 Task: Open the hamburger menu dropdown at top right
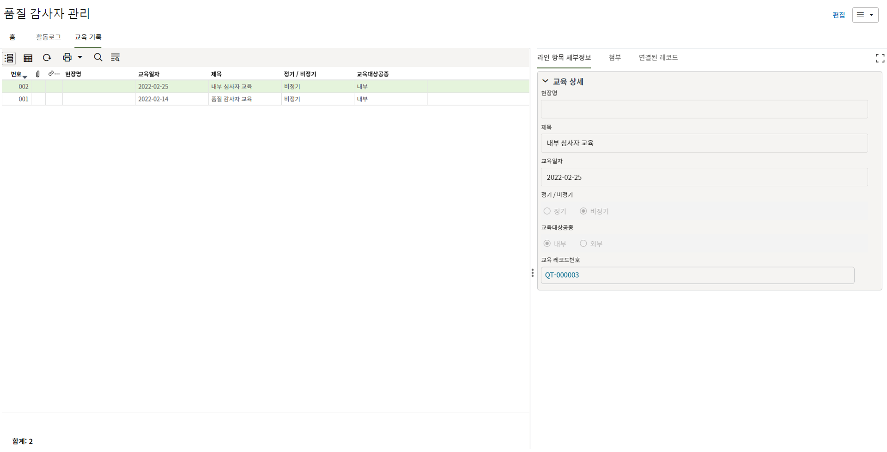(865, 15)
